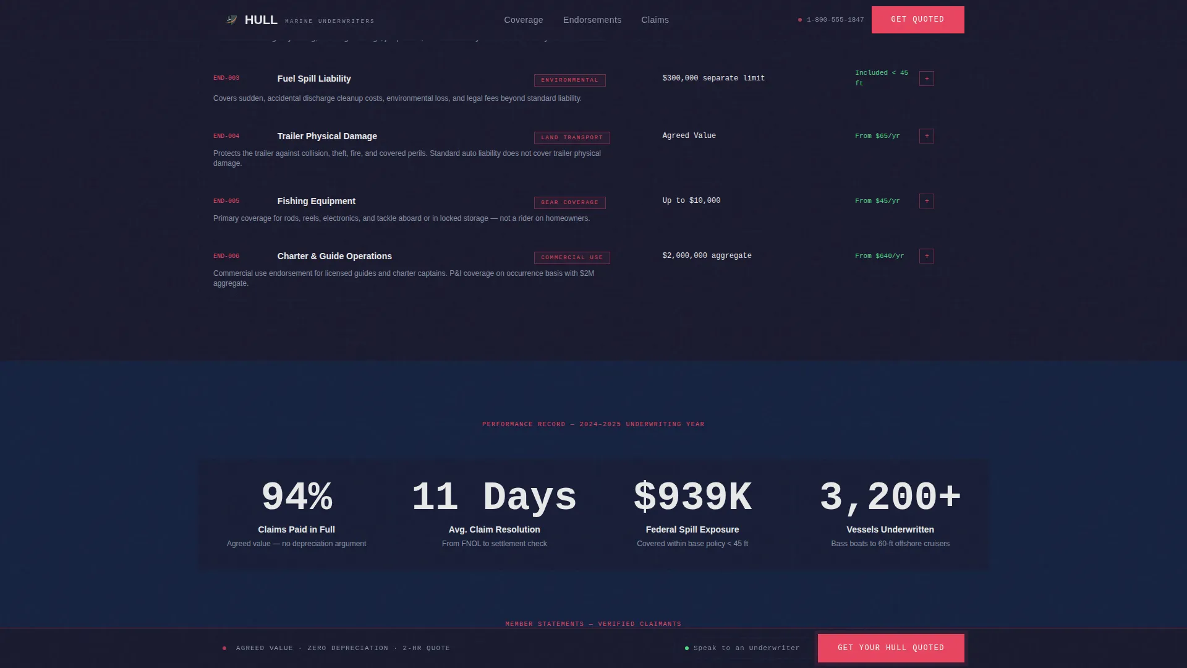Click the $2,000,000 aggregate limit
Image resolution: width=1187 pixels, height=668 pixels.
707,255
